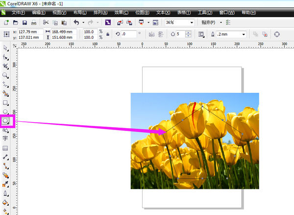294x215 pixels.
Task: Select the highlighted Polygon tool
Action: [6, 120]
